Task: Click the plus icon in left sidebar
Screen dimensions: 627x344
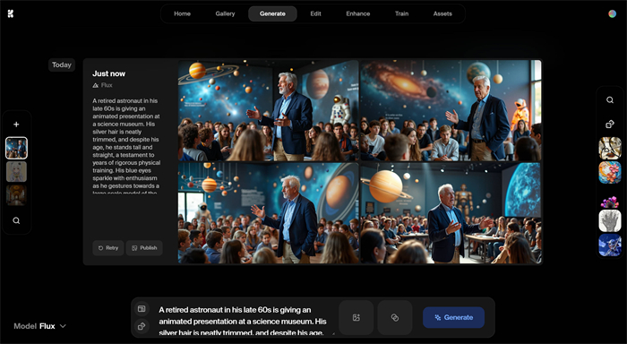Action: pyautogui.click(x=16, y=125)
